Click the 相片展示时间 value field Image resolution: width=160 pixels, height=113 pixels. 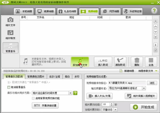106,104
